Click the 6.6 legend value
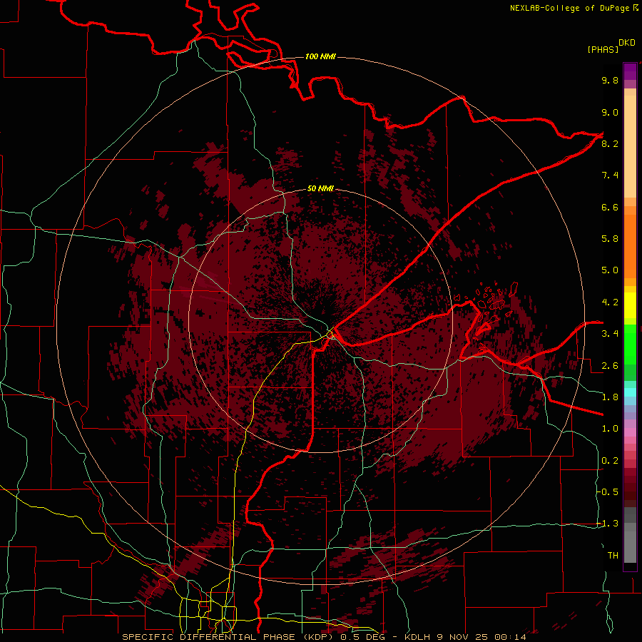Image resolution: width=642 pixels, height=642 pixels. (610, 207)
